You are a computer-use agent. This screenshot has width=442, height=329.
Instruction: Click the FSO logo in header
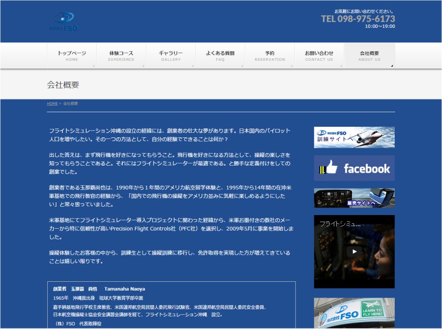point(64,22)
